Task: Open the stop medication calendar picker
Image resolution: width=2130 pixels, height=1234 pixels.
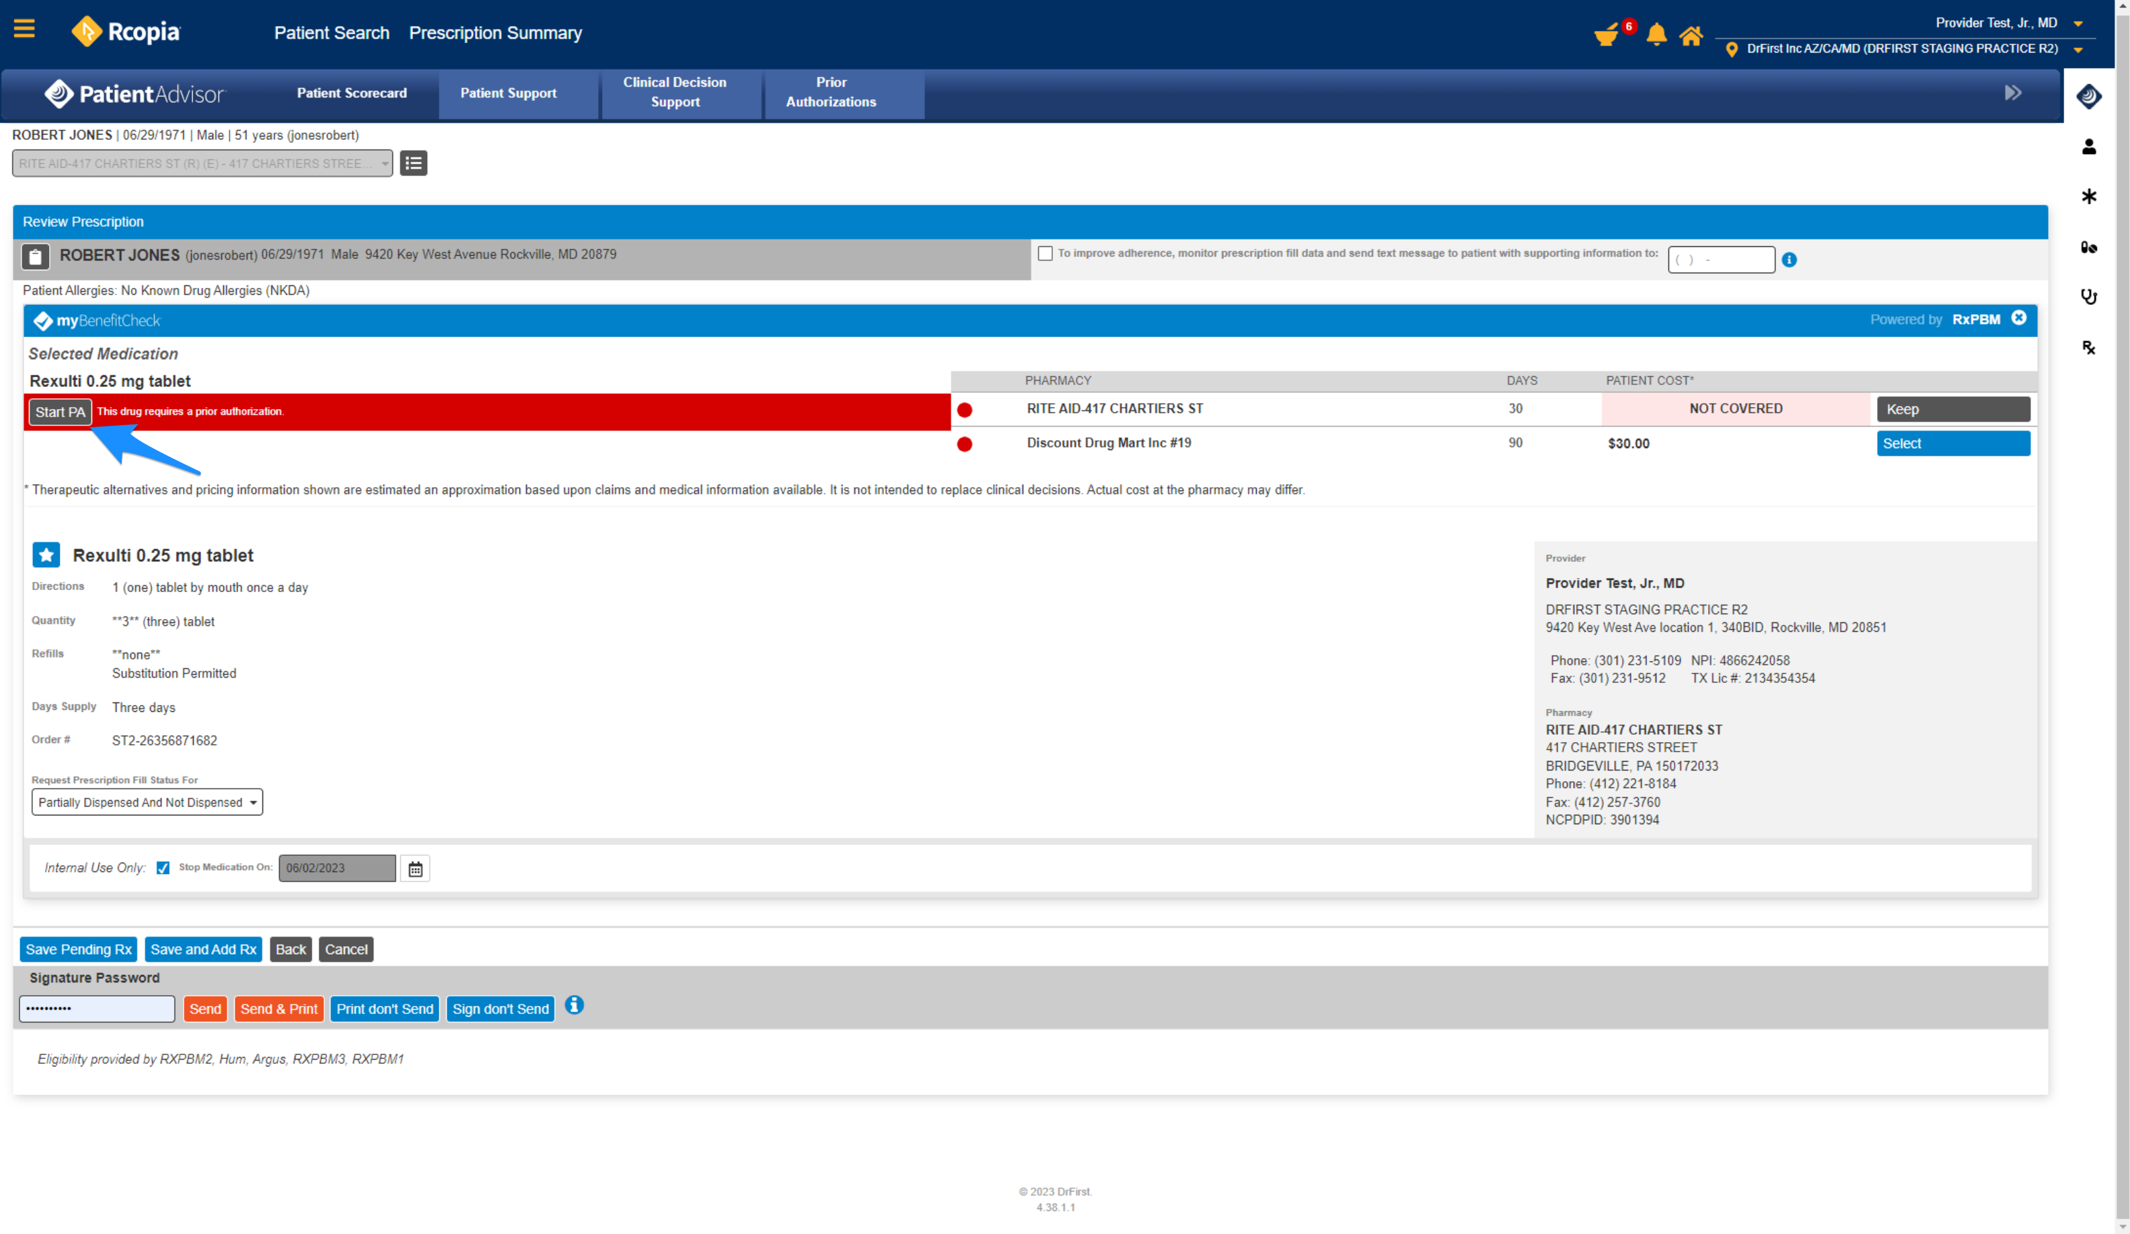Action: tap(415, 869)
